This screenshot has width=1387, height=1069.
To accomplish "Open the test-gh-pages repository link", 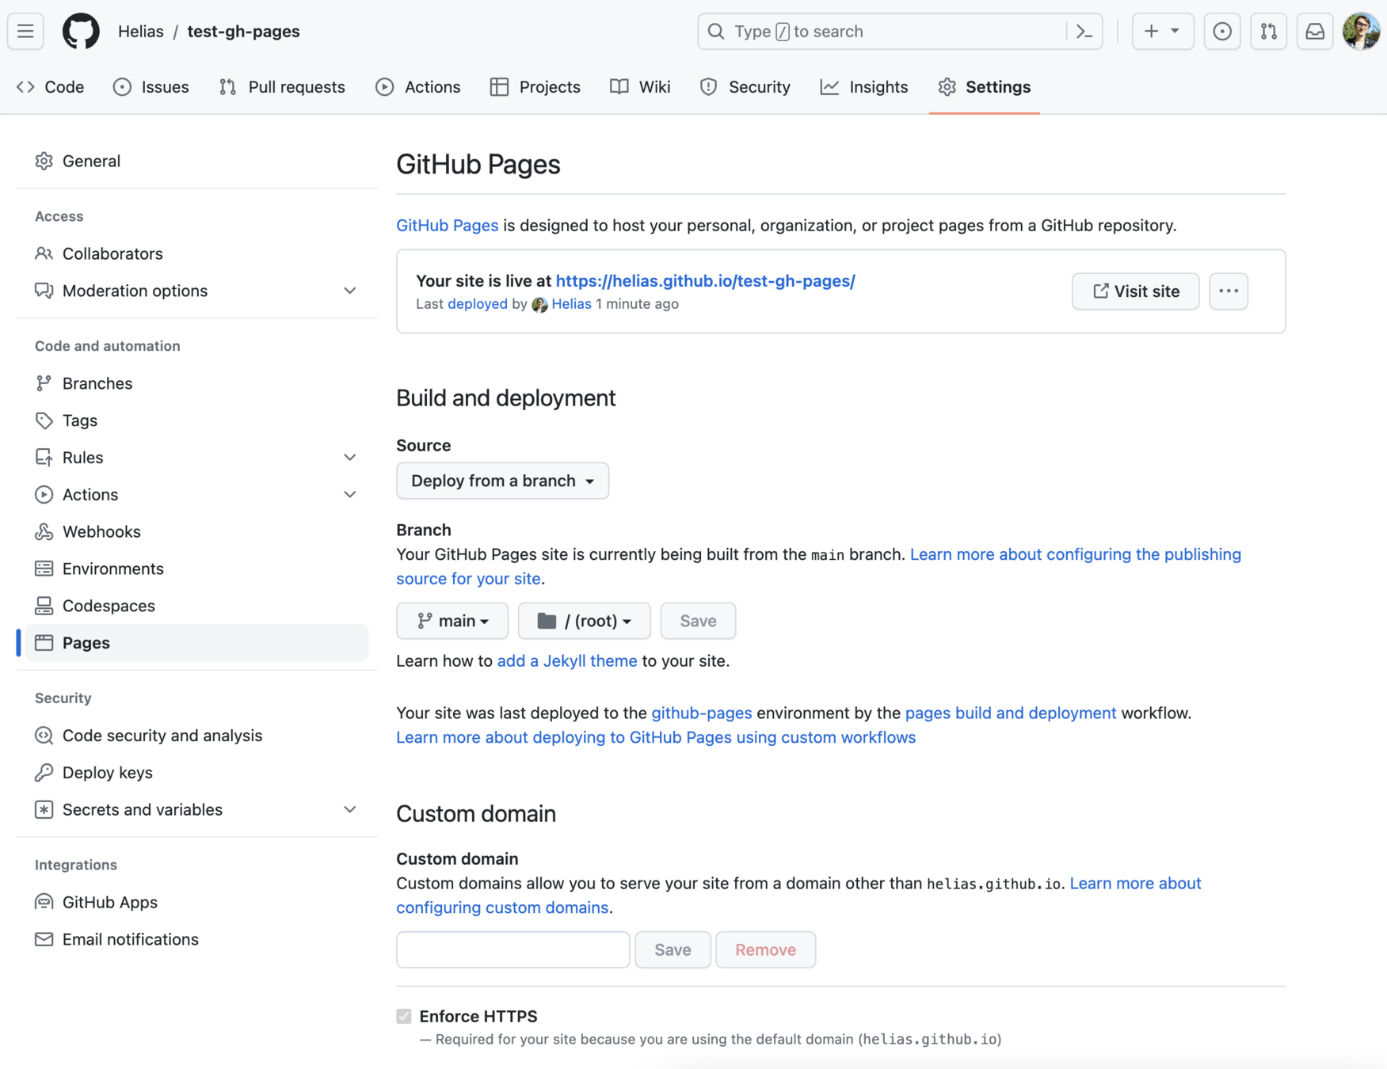I will 243,32.
